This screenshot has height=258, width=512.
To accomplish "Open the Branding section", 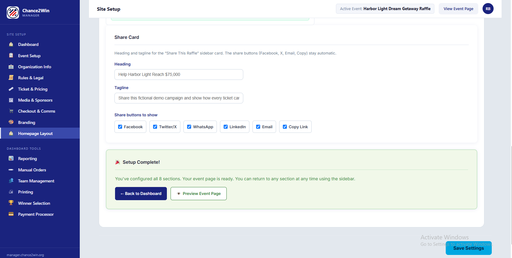I will [40, 122].
